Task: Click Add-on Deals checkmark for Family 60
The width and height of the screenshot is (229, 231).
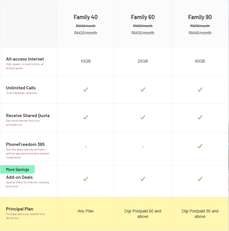Action: coord(143,179)
